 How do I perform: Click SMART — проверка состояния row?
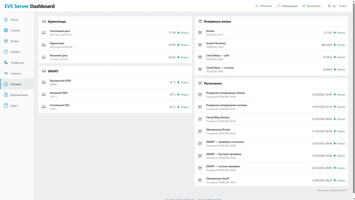[271, 144]
